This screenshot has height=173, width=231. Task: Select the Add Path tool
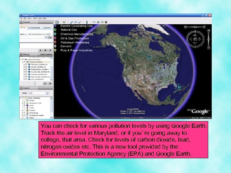pyautogui.click(x=76, y=22)
